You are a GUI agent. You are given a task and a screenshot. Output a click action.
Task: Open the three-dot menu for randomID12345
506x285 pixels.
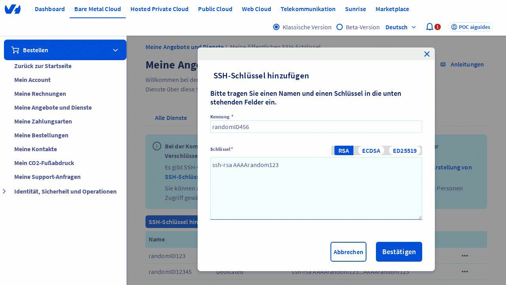tap(465, 272)
